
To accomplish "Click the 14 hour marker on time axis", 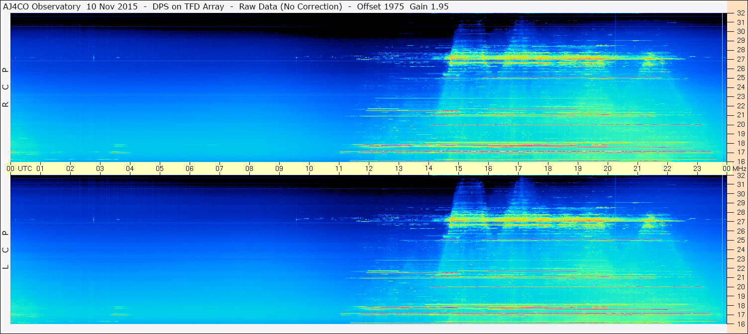I will point(428,168).
